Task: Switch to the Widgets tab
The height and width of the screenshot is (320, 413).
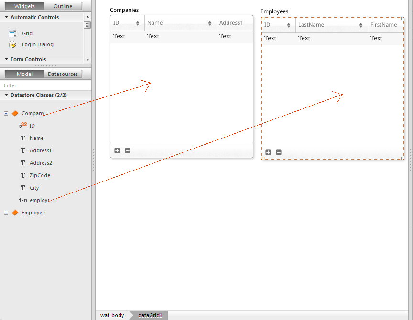Action: pos(24,6)
